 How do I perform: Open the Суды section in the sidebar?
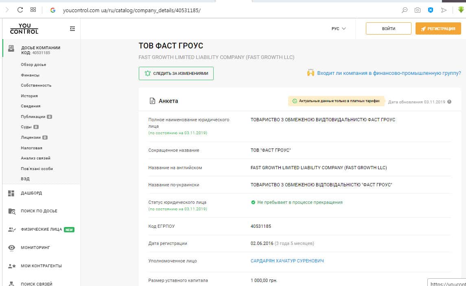click(26, 127)
